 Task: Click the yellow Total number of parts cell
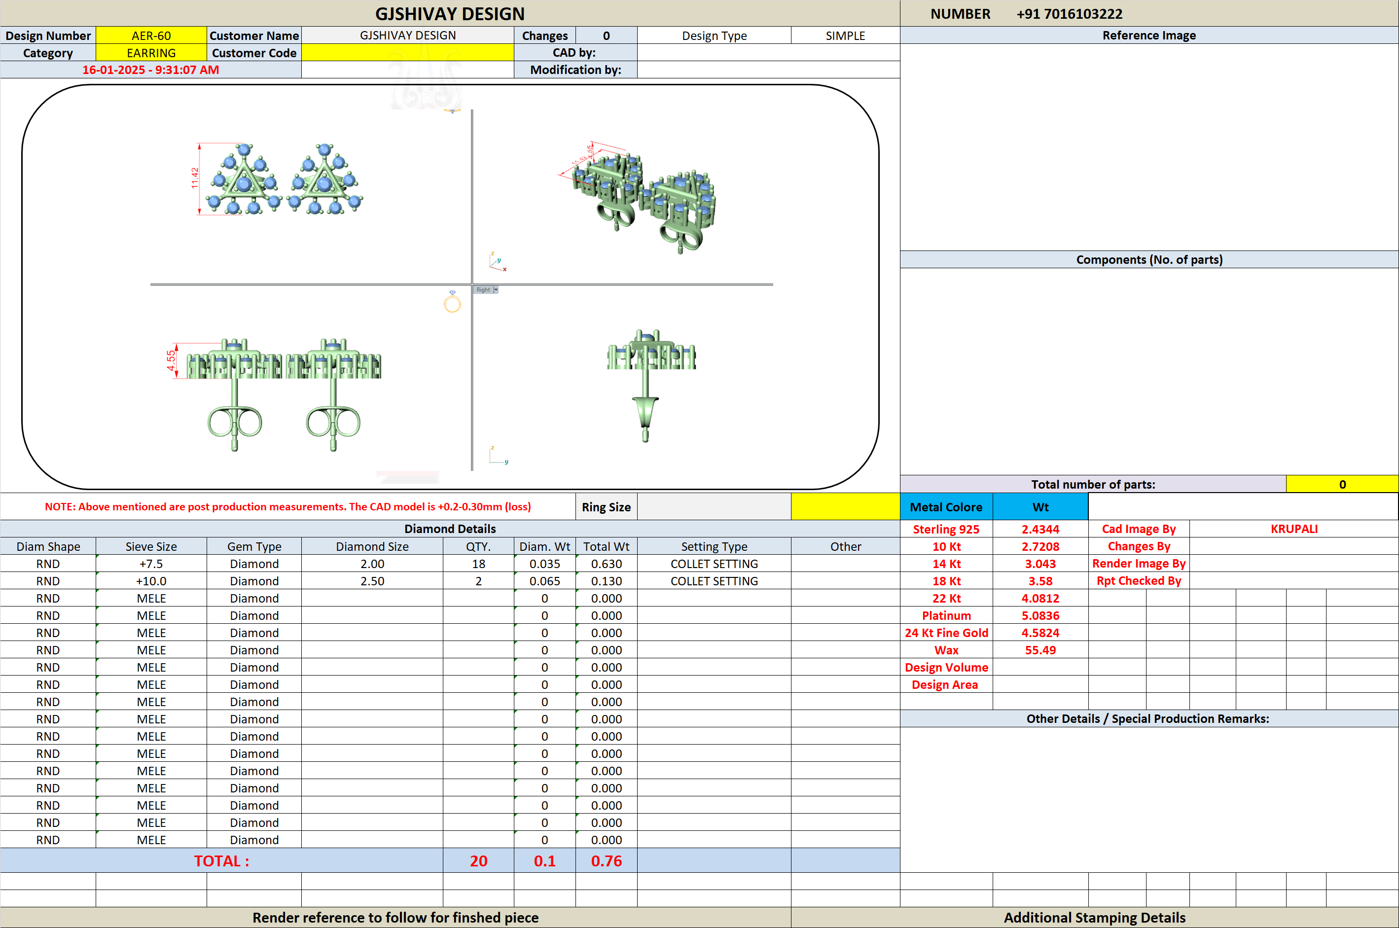[1342, 484]
